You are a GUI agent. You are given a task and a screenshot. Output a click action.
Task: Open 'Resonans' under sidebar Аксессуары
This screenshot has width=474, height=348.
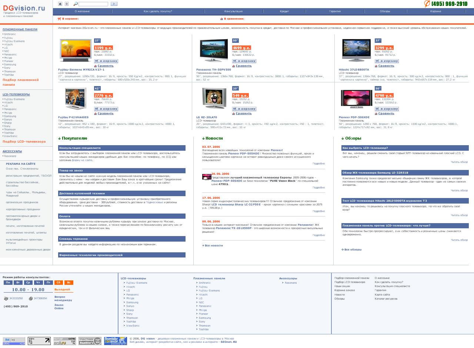point(10,156)
